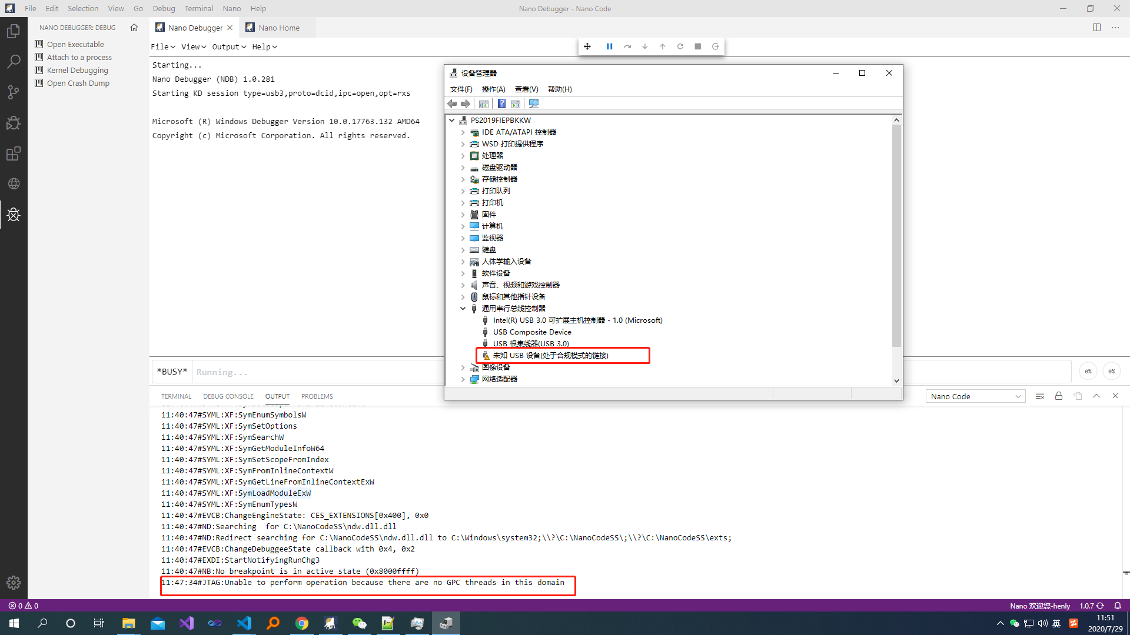Open the editor More Actions ellipsis
The height and width of the screenshot is (635, 1130).
point(1115,28)
